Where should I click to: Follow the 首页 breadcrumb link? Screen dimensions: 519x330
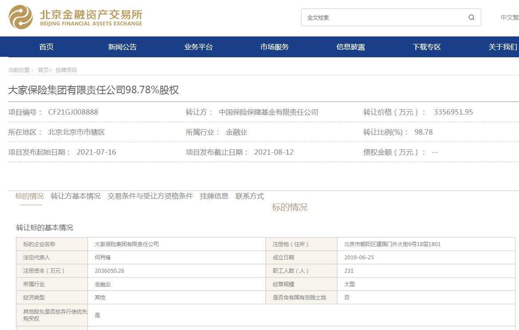[44, 70]
